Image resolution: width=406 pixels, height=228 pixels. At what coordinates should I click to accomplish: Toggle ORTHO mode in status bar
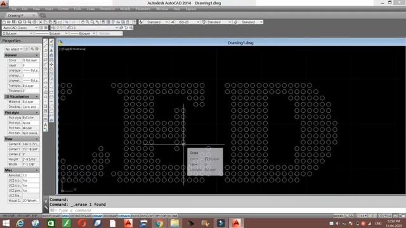click(x=75, y=216)
